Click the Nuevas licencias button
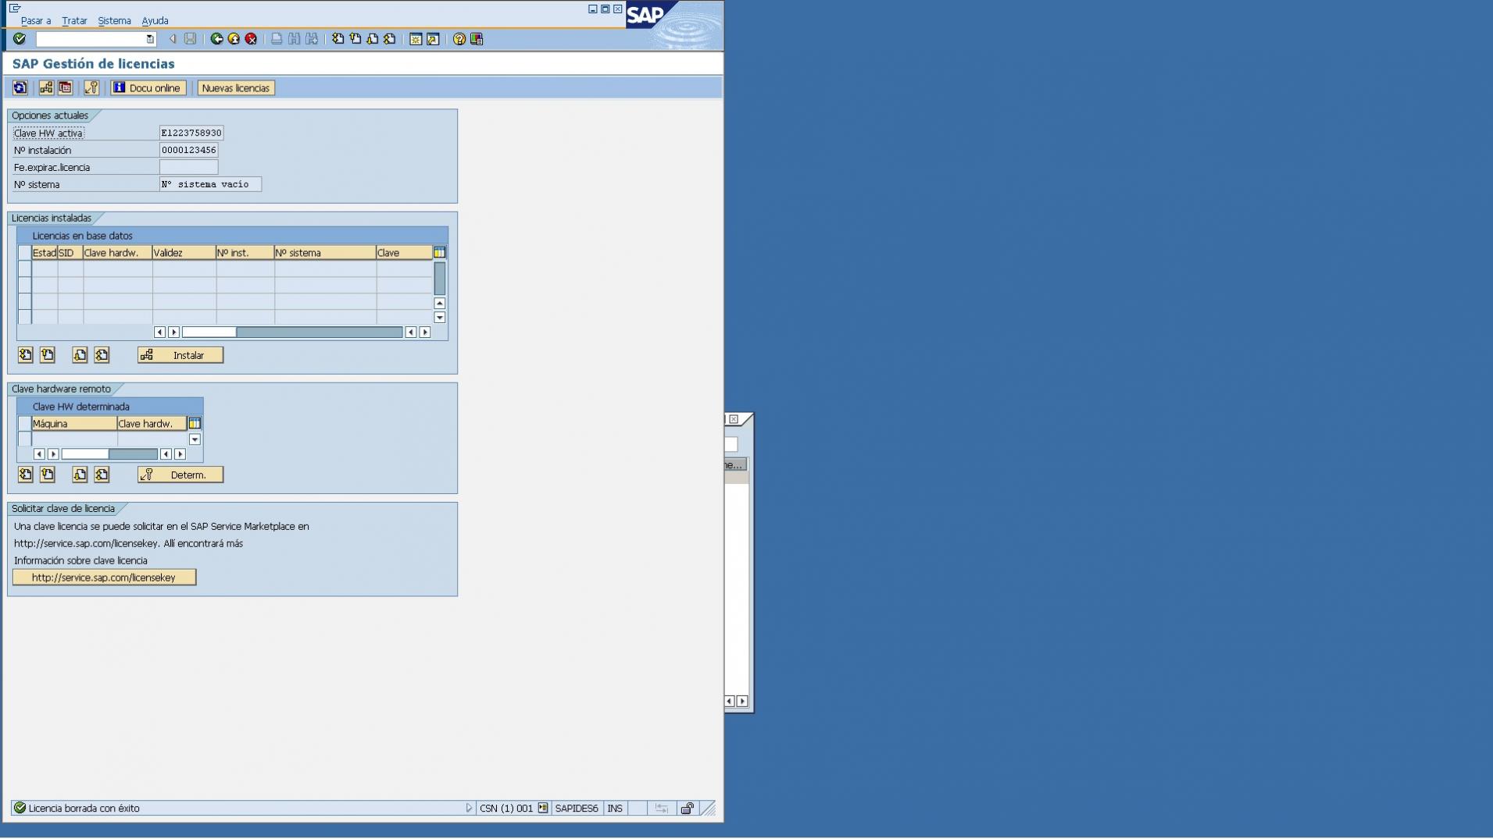 pos(236,88)
